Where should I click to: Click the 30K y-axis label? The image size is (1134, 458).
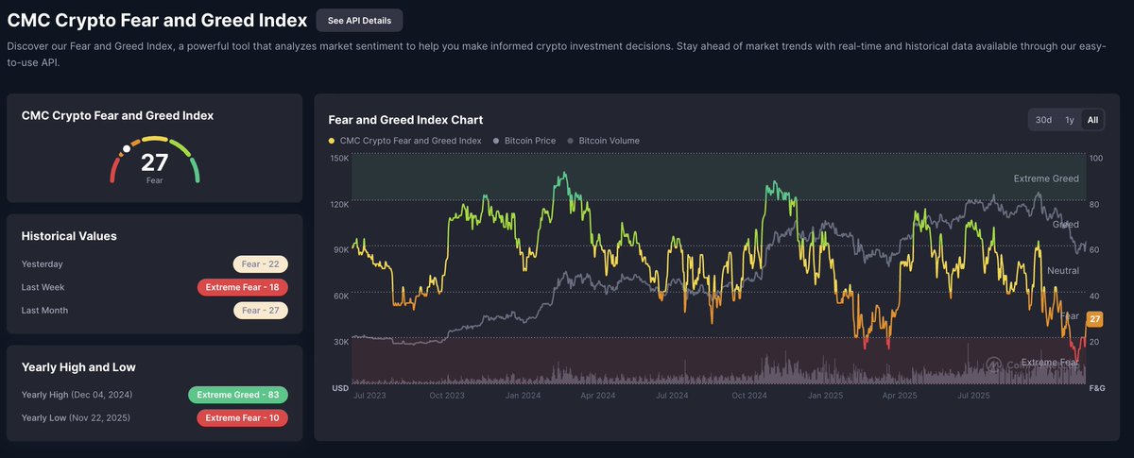pos(340,342)
